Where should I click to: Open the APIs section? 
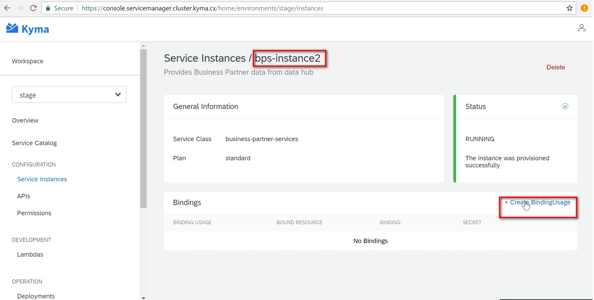click(23, 196)
